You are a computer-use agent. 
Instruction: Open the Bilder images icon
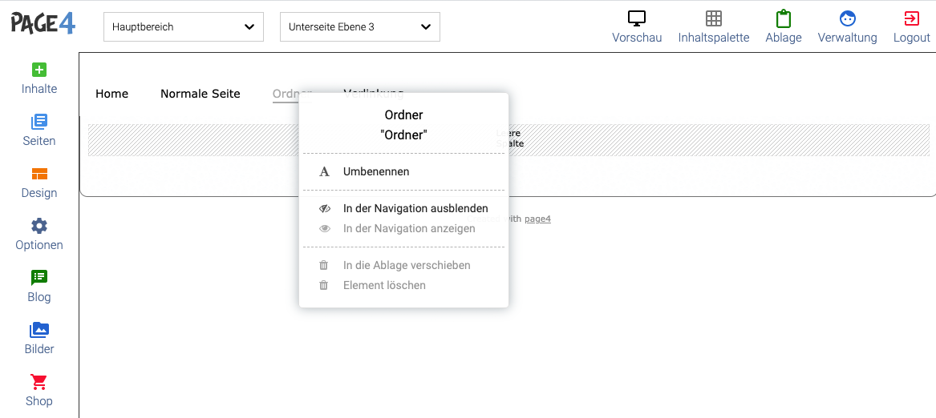38,329
